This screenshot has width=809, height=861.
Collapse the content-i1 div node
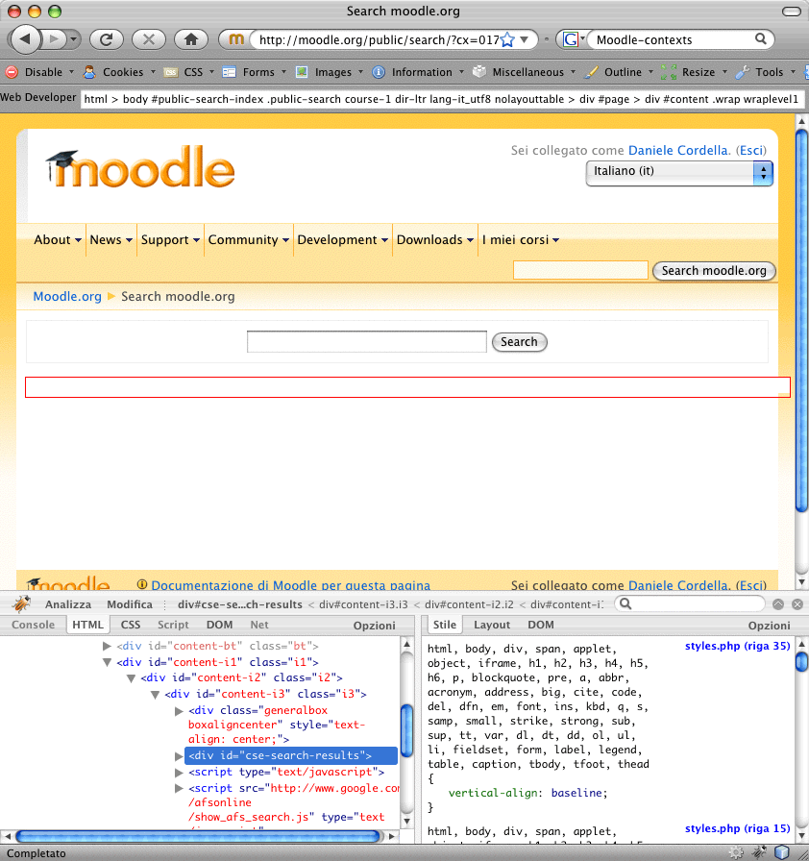pyautogui.click(x=107, y=662)
